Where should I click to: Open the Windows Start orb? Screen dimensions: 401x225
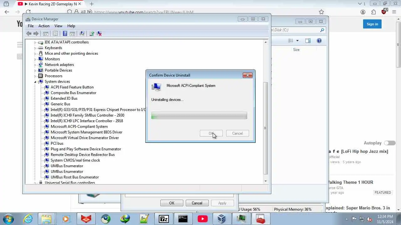(8, 219)
